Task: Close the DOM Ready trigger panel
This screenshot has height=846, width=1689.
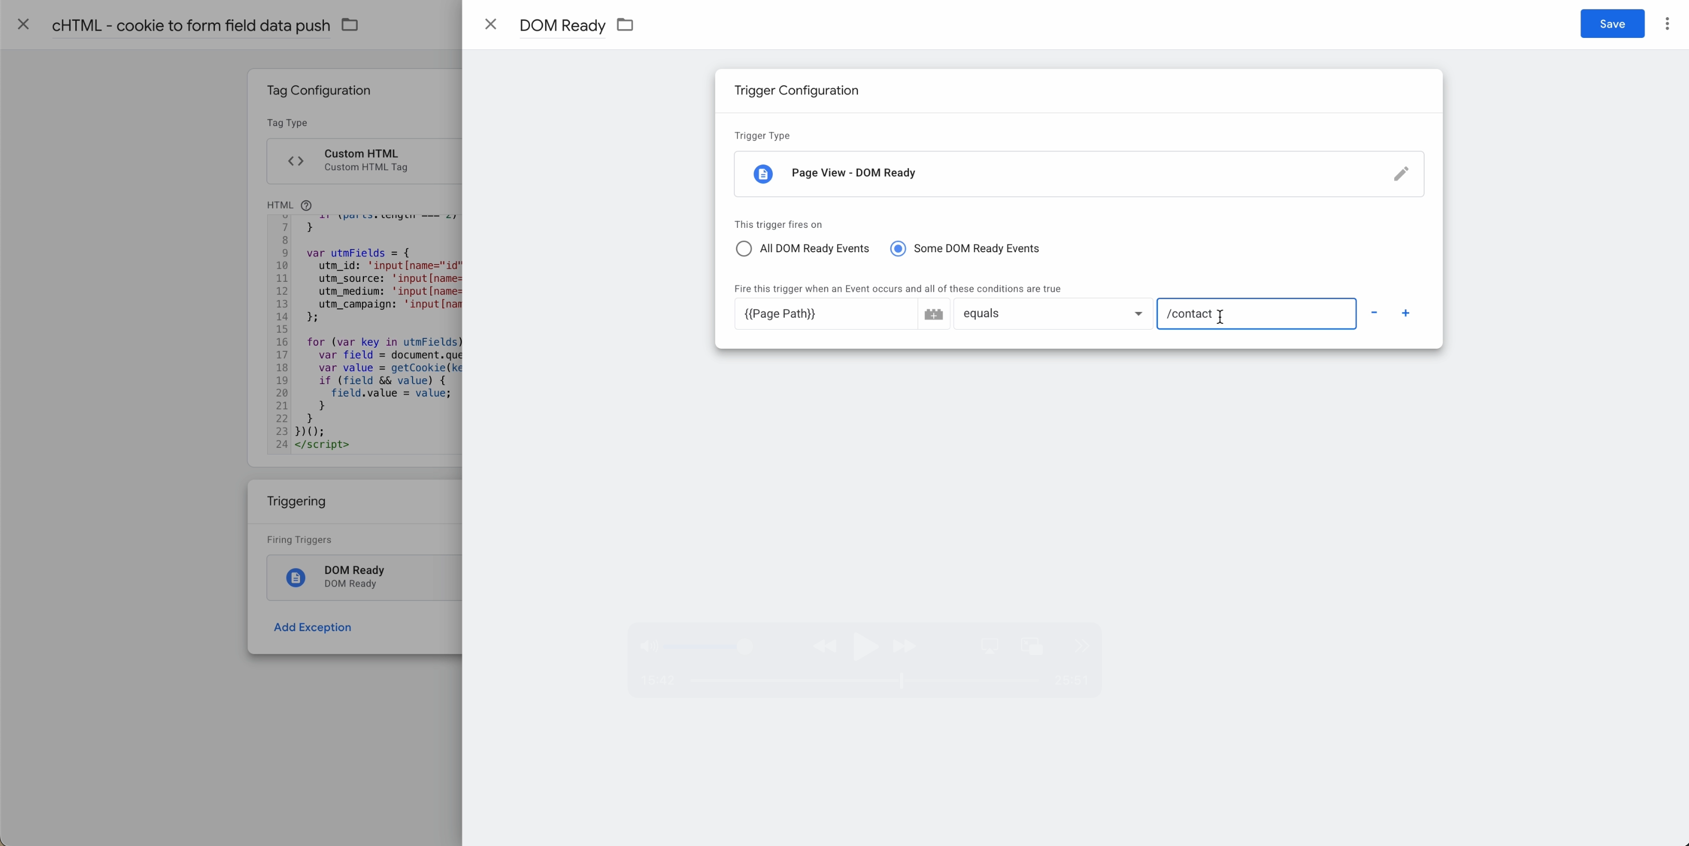Action: pyautogui.click(x=491, y=24)
